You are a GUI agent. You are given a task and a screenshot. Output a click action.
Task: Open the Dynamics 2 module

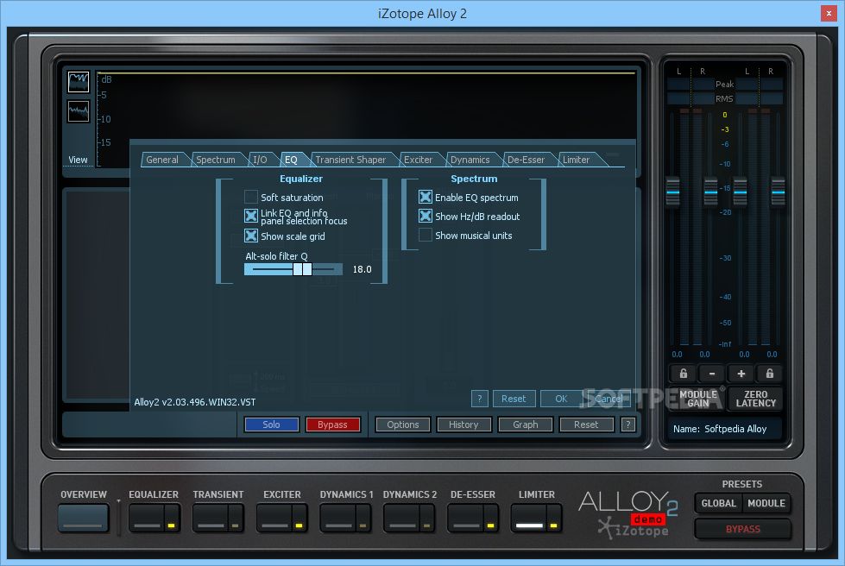402,519
